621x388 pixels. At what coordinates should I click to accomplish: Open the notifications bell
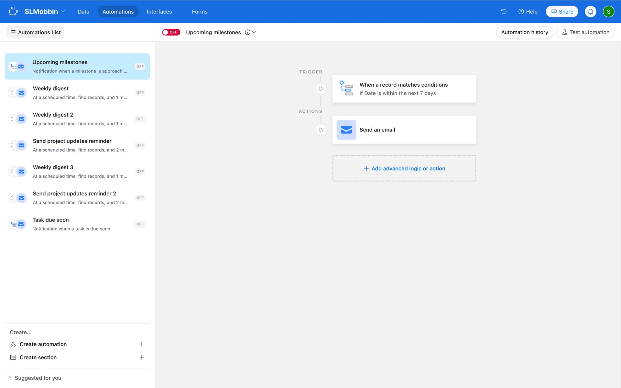click(590, 12)
